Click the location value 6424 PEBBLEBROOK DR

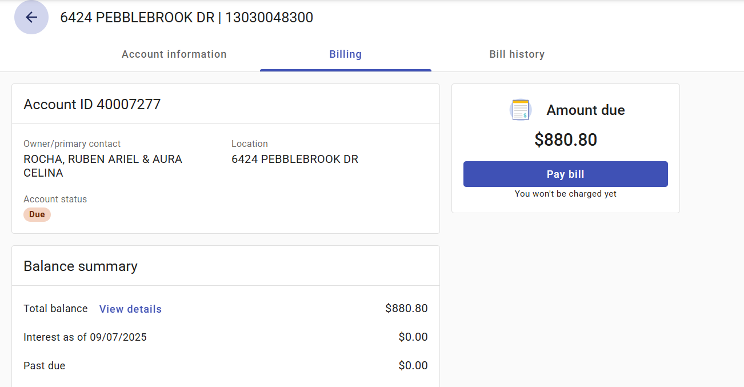click(x=295, y=159)
